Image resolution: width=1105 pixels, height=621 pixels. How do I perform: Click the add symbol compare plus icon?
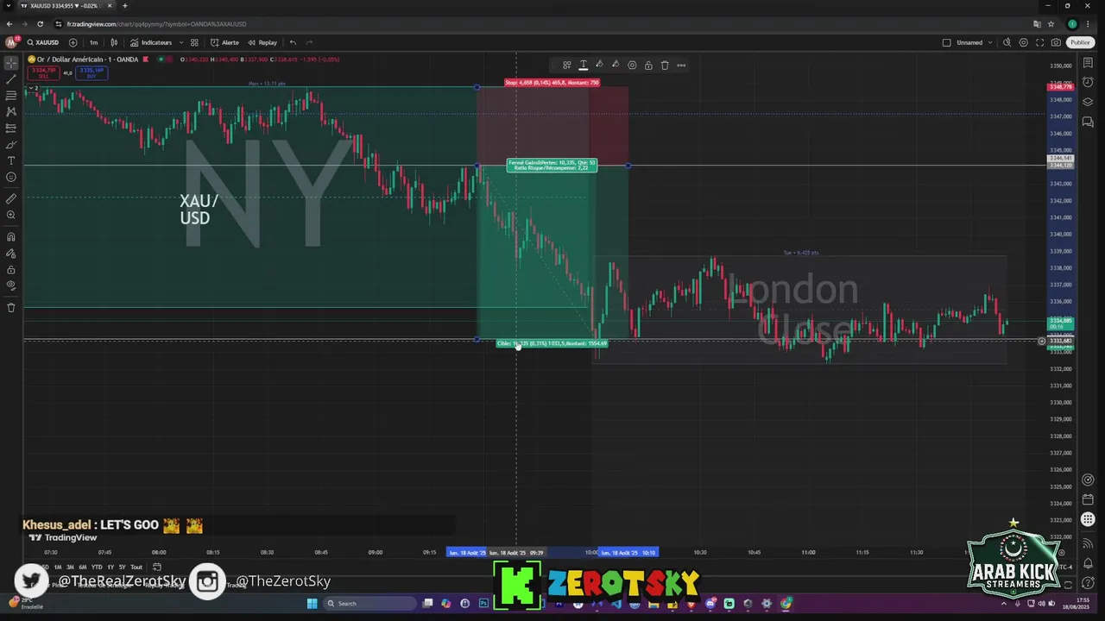(x=73, y=42)
